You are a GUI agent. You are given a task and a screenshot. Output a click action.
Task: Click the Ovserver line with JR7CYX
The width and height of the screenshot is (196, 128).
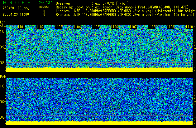(92, 3)
